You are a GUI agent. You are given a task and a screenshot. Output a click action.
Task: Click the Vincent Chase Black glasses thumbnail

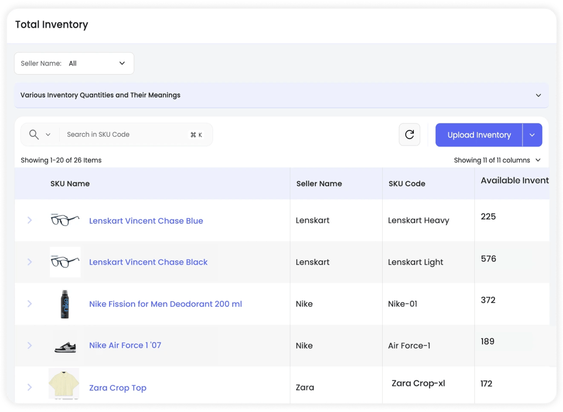[x=65, y=262]
